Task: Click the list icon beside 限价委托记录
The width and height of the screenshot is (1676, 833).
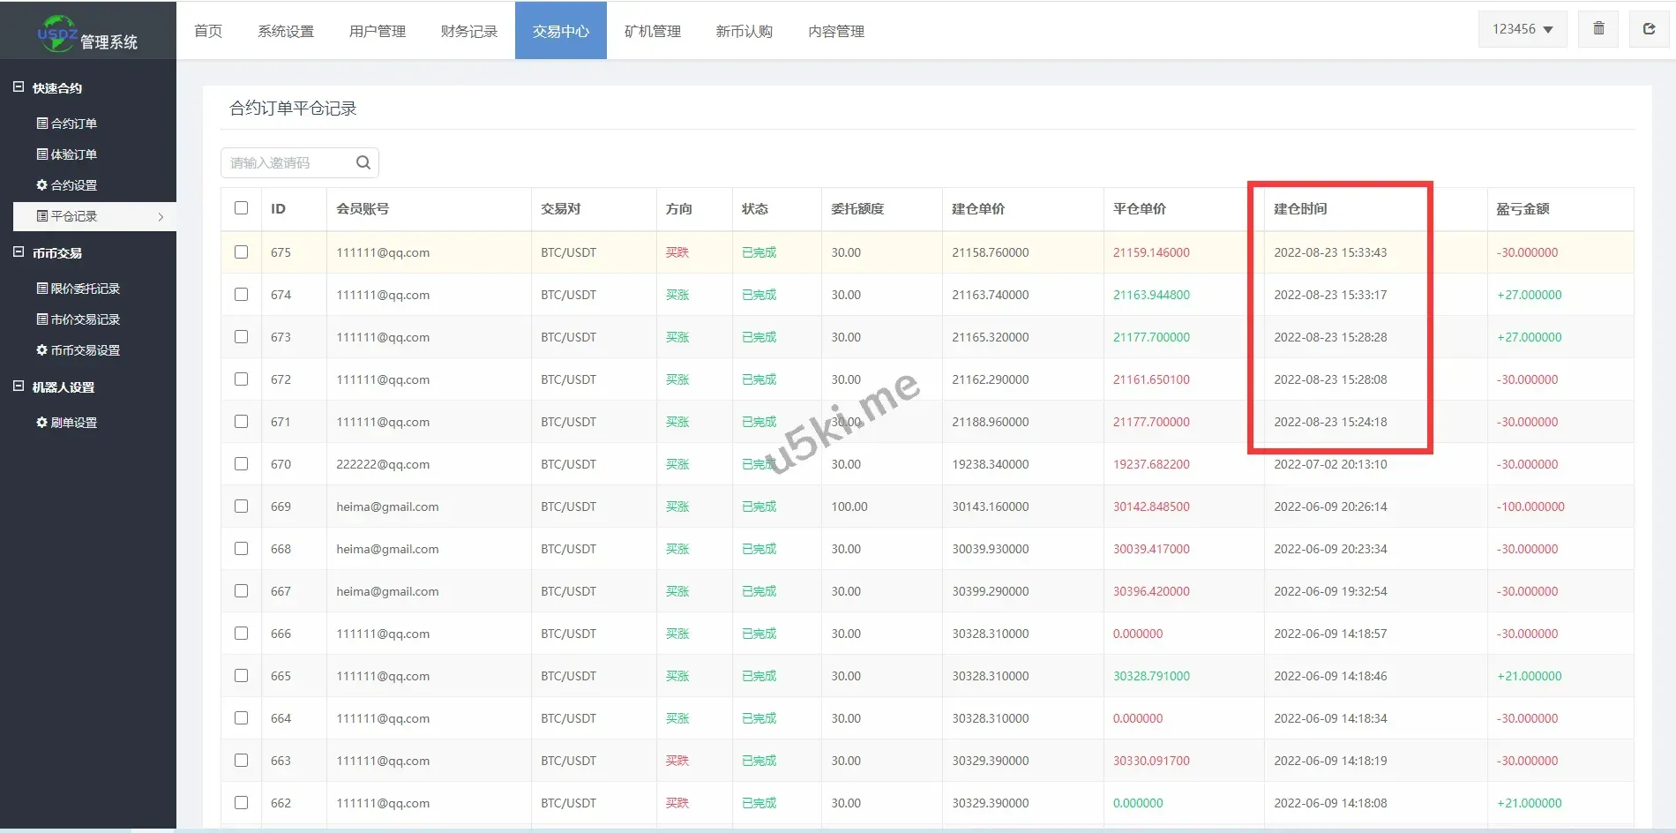Action: click(41, 289)
